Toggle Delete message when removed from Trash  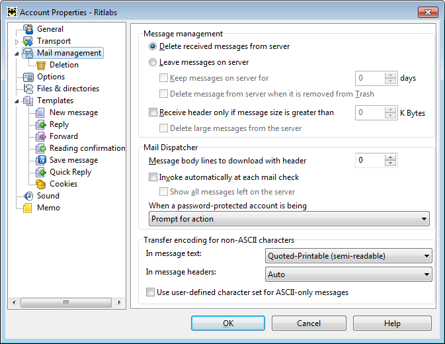click(x=163, y=94)
